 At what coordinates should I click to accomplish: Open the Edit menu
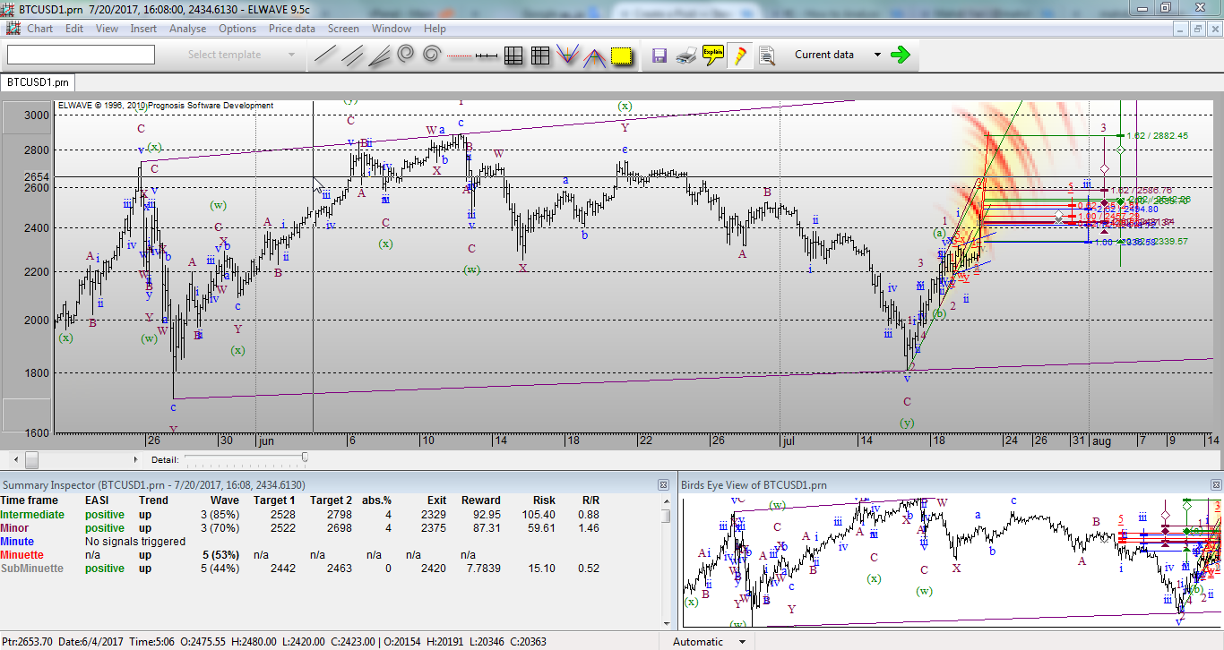click(74, 28)
